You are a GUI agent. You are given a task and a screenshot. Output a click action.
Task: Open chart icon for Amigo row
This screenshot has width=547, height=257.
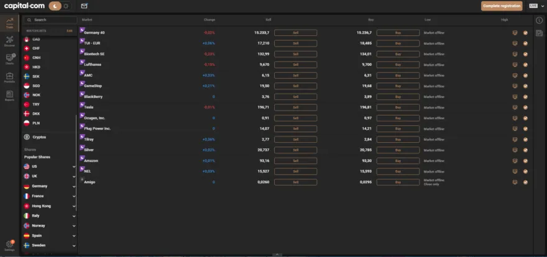coord(515,182)
